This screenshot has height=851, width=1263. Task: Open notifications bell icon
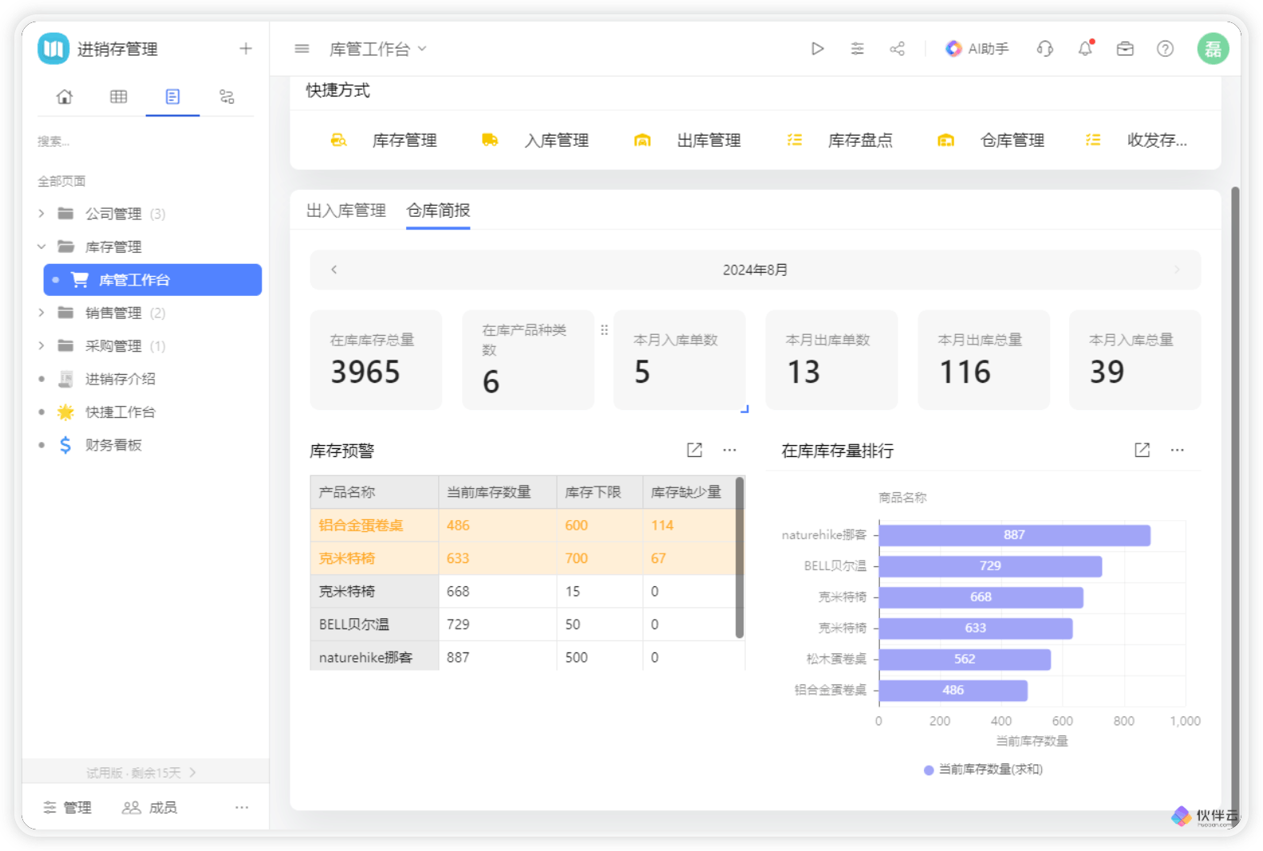coord(1085,49)
